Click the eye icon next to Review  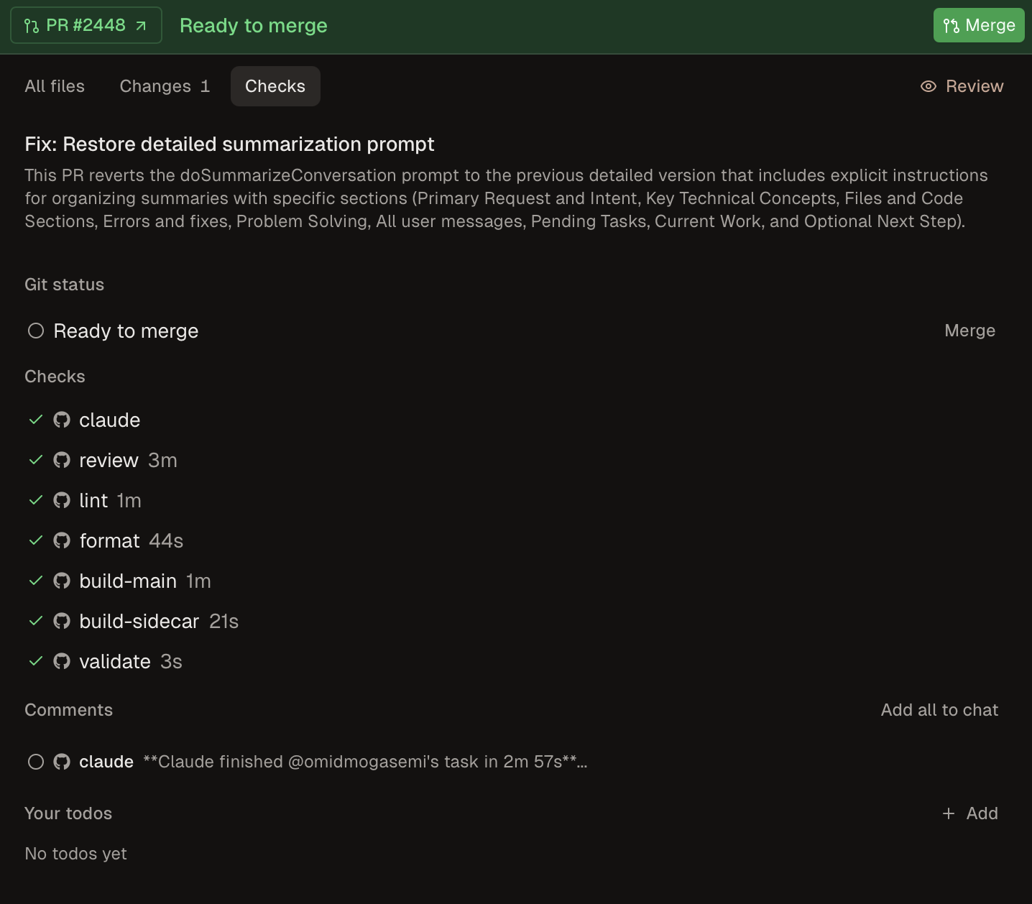click(929, 86)
